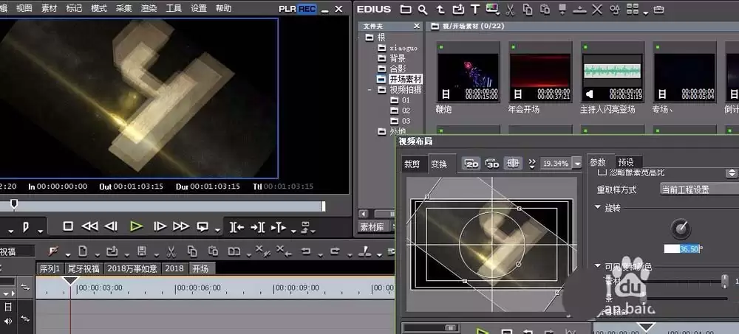Image resolution: width=739 pixels, height=334 pixels.
Task: Click the stop button in the player
Action: coord(68,226)
